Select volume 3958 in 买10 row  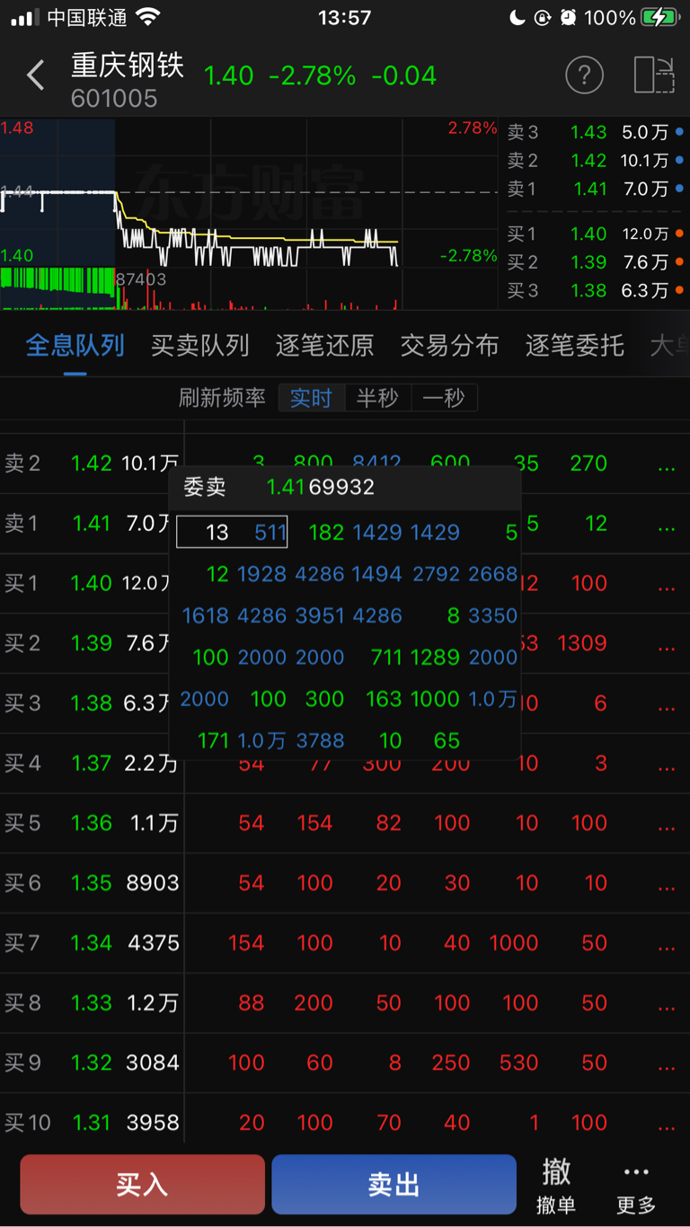coord(153,1123)
